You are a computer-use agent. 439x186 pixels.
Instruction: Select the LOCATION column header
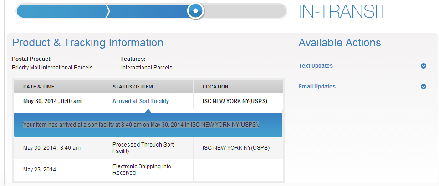(x=215, y=87)
